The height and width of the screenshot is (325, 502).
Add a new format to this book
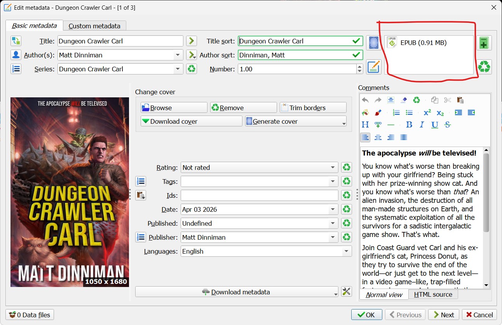pos(483,43)
